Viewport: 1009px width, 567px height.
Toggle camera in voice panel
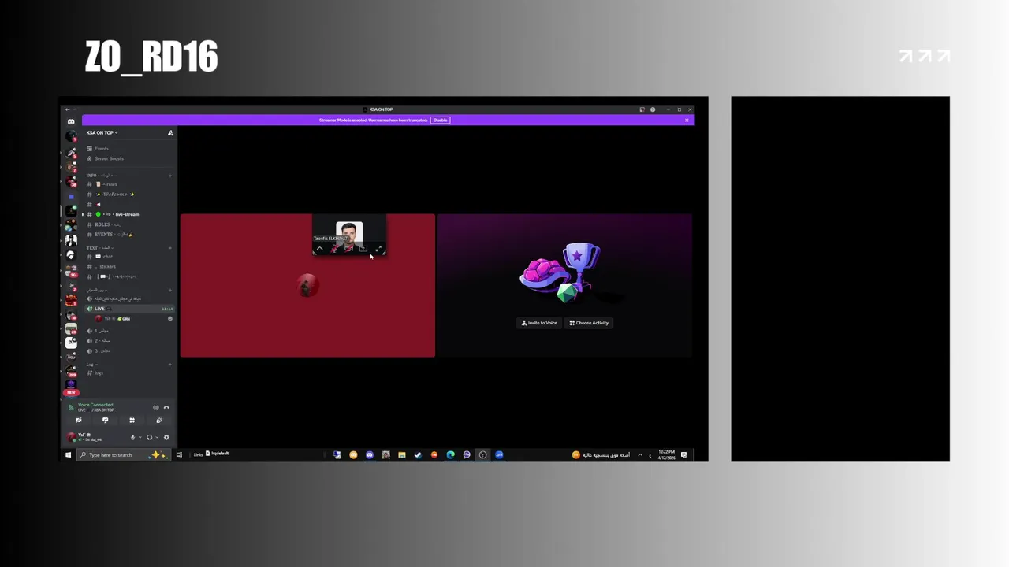click(x=79, y=421)
